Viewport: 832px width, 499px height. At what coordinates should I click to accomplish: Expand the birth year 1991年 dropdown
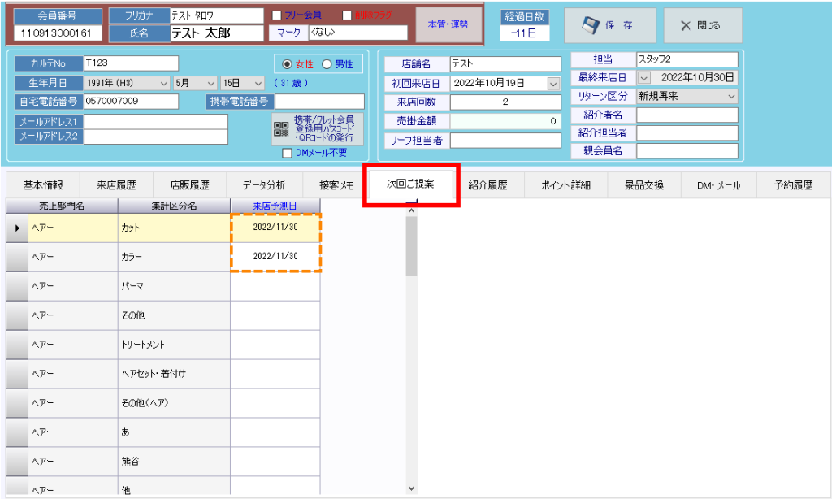(164, 83)
